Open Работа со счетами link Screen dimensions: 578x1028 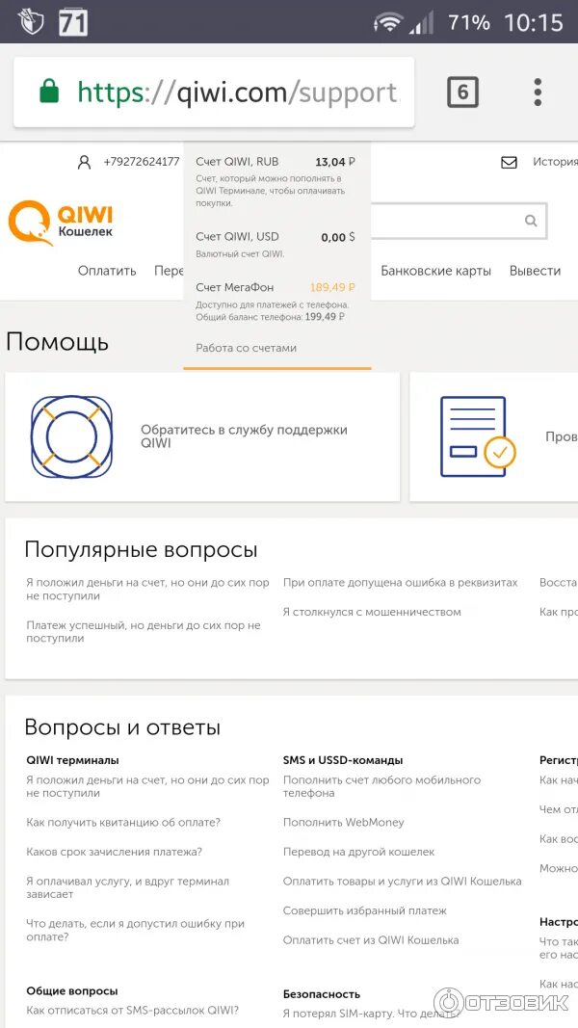point(246,348)
